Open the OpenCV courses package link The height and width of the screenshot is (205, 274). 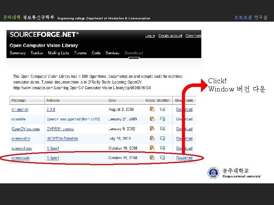tap(26, 129)
